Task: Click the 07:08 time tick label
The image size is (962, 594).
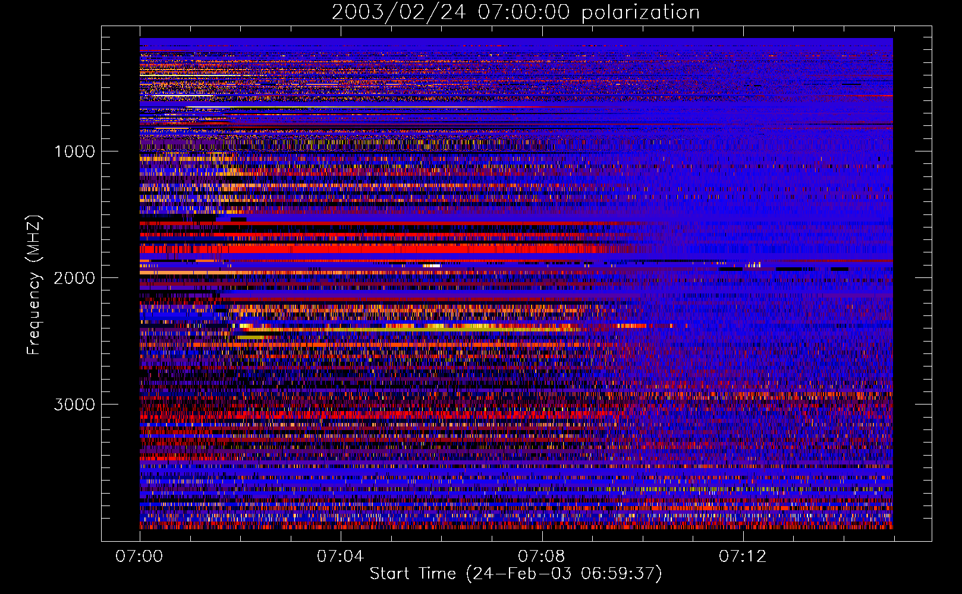Action: [x=541, y=556]
